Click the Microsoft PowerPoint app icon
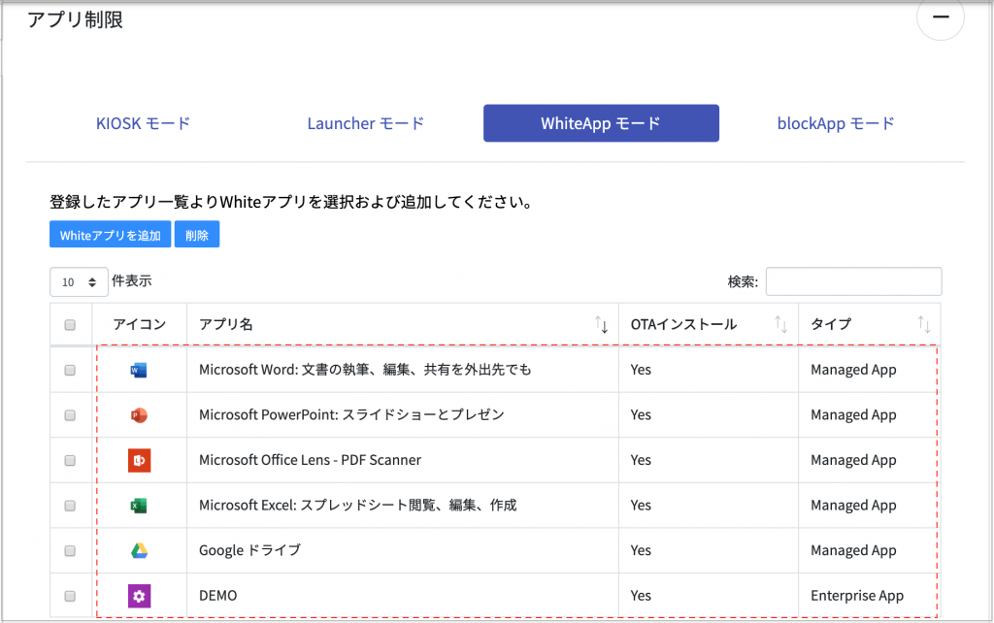The image size is (994, 623). (x=139, y=415)
